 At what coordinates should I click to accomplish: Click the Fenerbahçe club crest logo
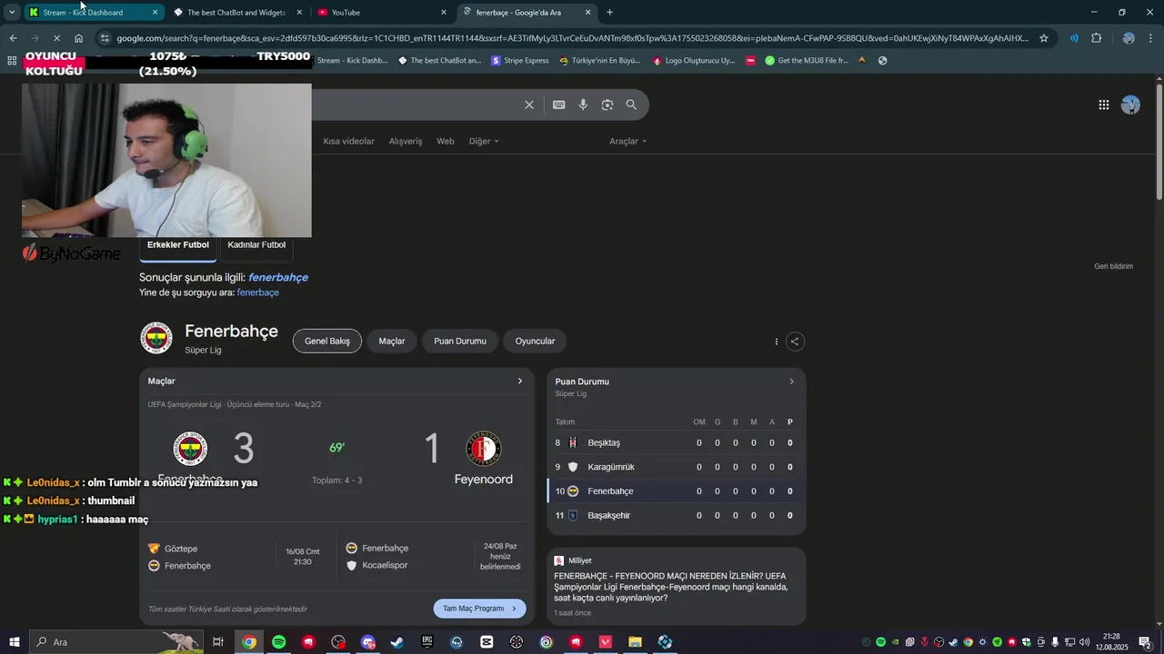[156, 338]
